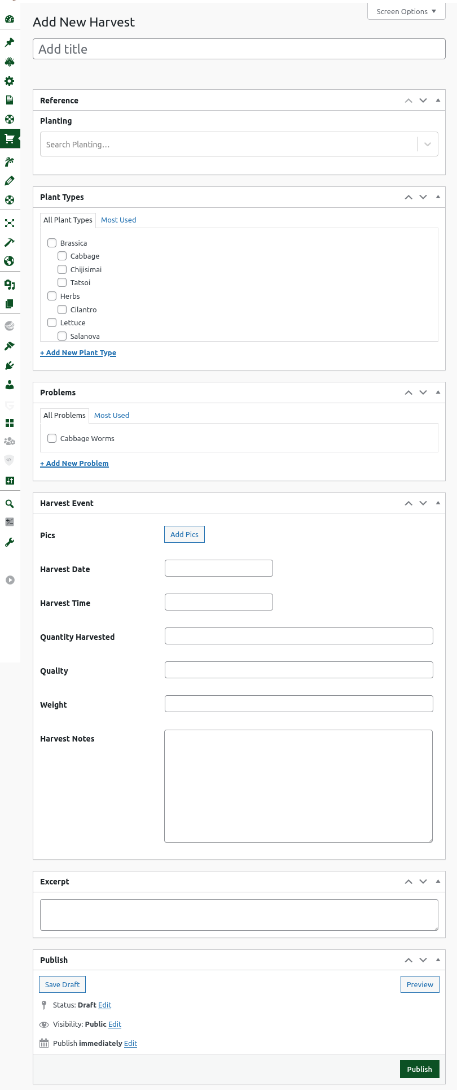This screenshot has height=1090, width=457.
Task: Expand the Screen Options panel
Action: (406, 11)
